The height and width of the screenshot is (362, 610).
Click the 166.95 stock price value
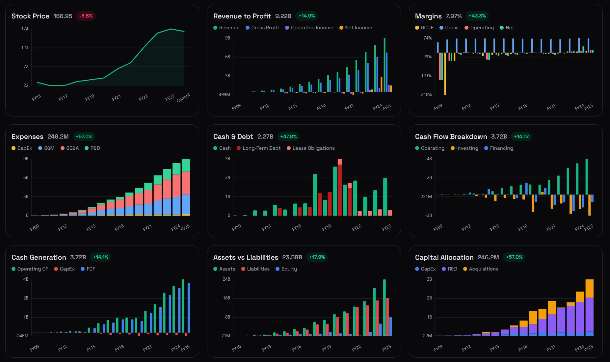[63, 16]
